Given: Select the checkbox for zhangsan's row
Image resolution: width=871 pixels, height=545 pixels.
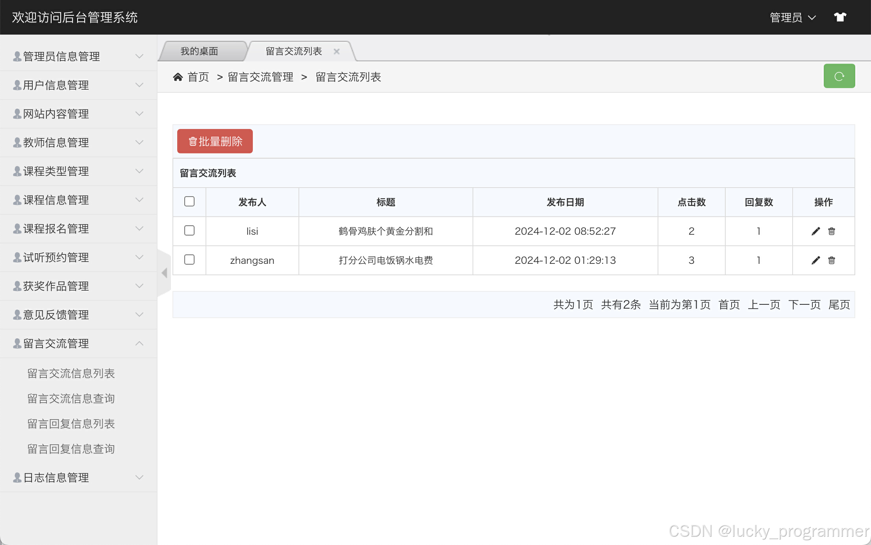Looking at the screenshot, I should (189, 260).
